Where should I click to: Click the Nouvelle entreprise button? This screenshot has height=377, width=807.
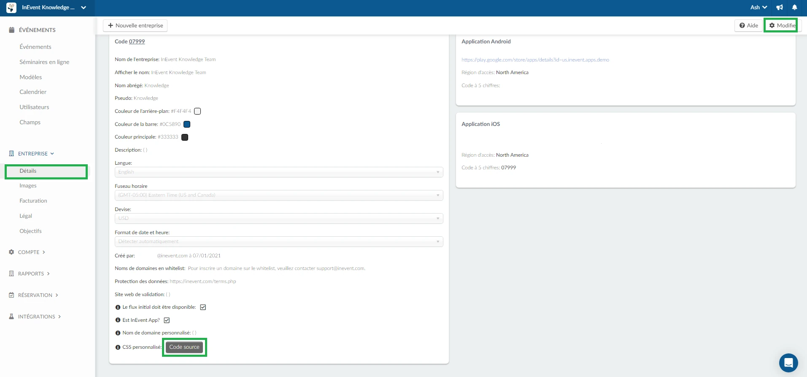pos(135,26)
